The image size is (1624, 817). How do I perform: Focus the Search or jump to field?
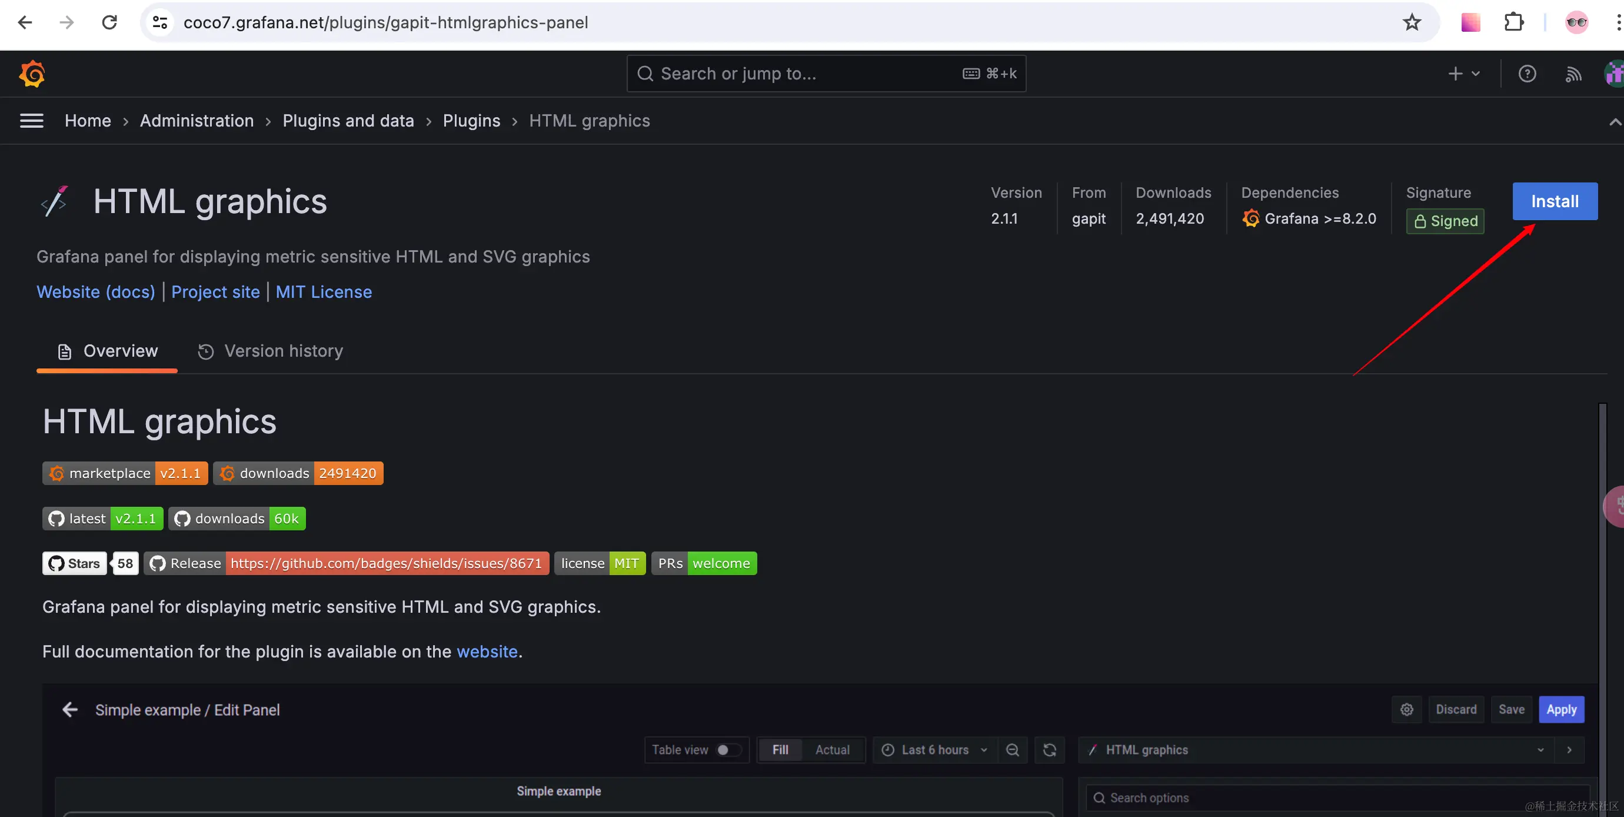click(826, 73)
